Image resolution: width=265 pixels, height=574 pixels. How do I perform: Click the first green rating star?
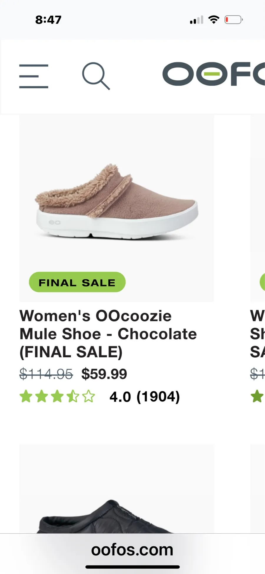pos(26,396)
